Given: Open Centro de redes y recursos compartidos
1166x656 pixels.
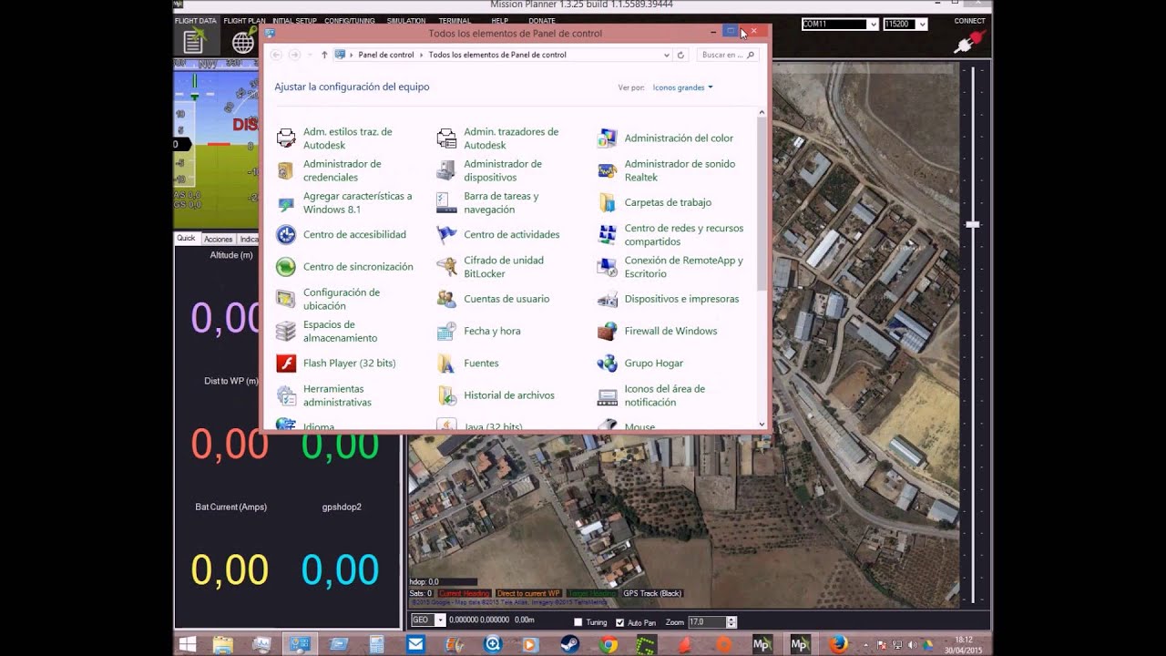Looking at the screenshot, I should tap(684, 235).
